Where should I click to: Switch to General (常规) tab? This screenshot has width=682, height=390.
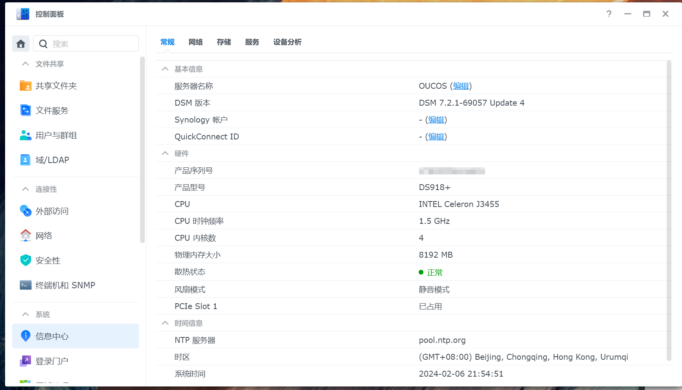point(168,42)
